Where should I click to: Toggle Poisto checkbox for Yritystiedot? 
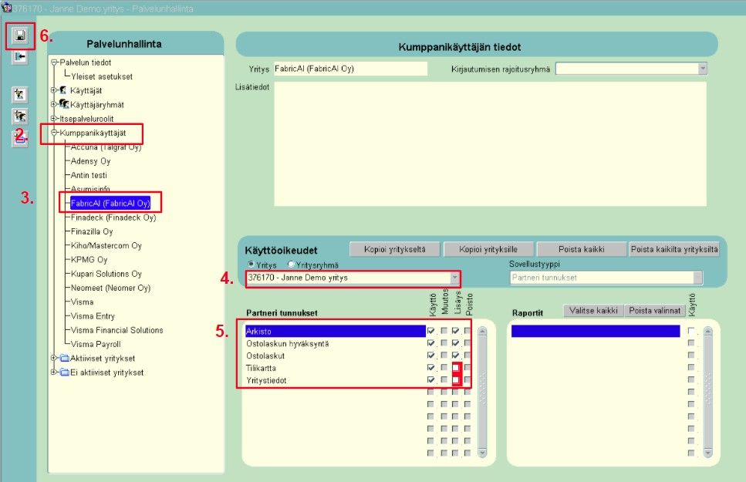click(x=468, y=379)
